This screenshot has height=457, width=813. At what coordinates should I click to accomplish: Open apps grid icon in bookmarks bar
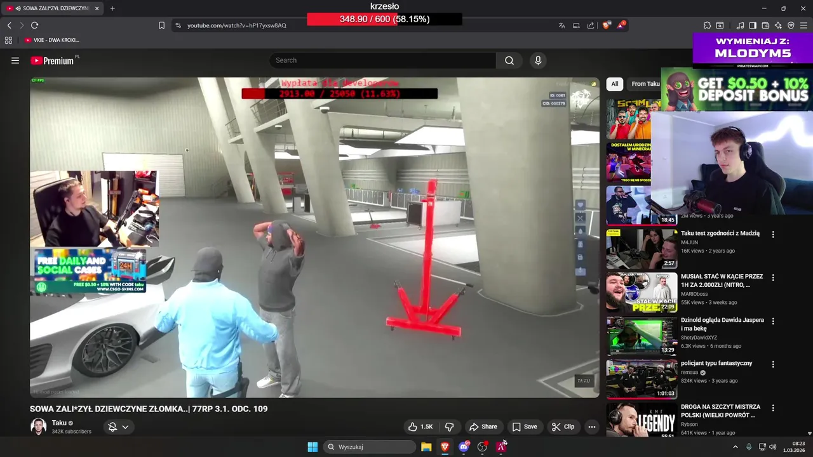(8, 40)
